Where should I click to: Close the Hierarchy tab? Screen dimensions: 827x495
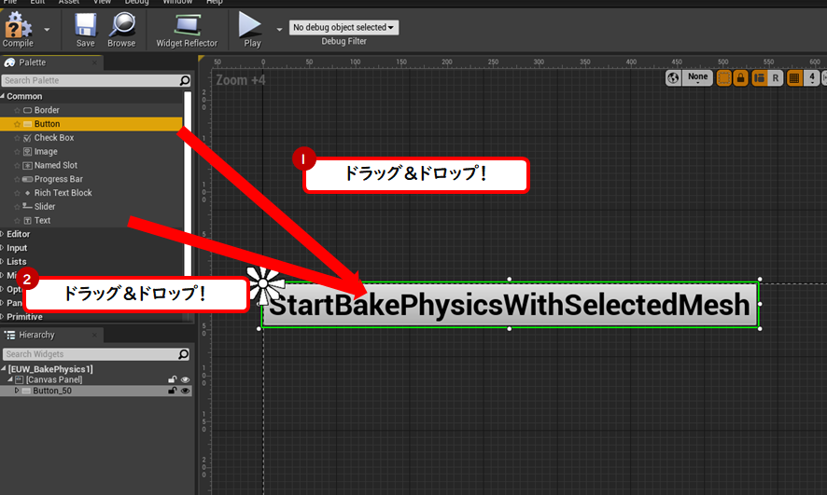(x=94, y=335)
